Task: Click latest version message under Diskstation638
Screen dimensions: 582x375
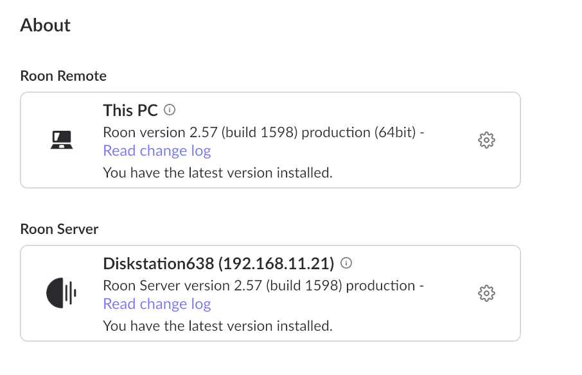Action: [217, 326]
